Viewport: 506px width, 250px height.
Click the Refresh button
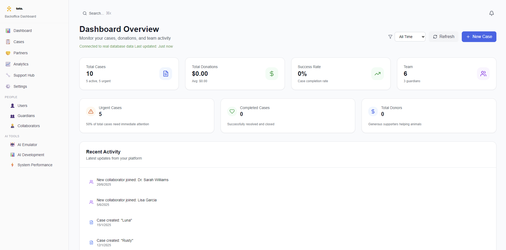pyautogui.click(x=444, y=37)
